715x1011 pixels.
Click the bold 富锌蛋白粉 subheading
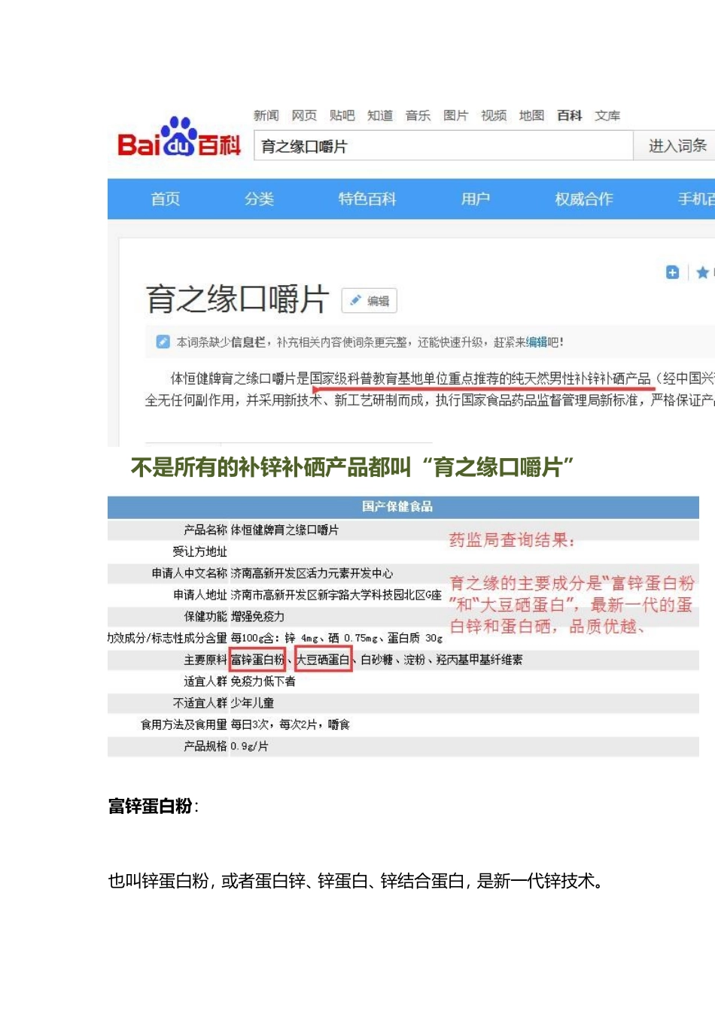[151, 806]
